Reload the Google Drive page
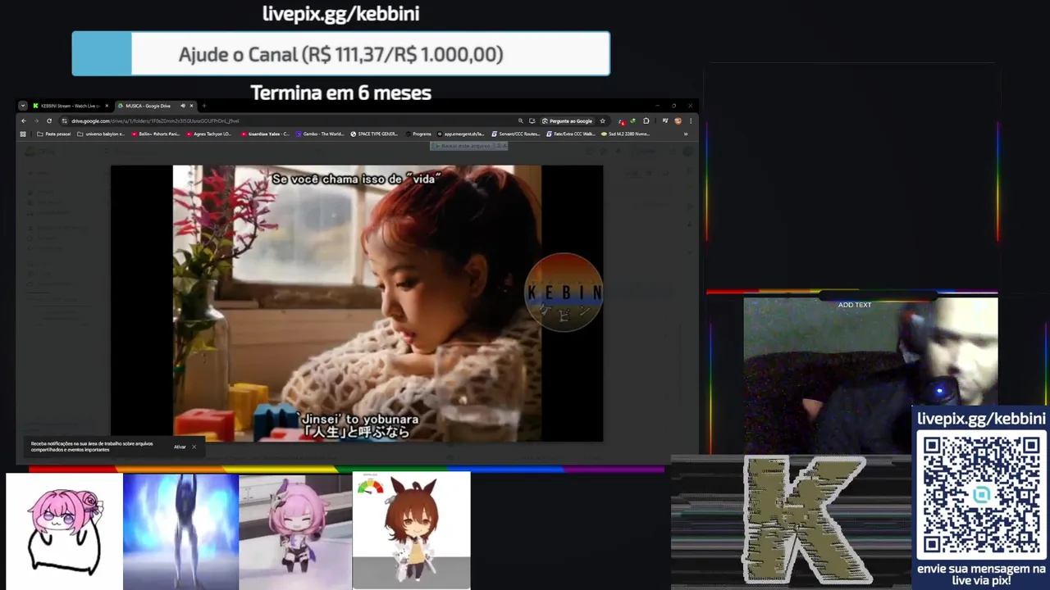Screen dimensions: 1050x590 click(x=49, y=120)
